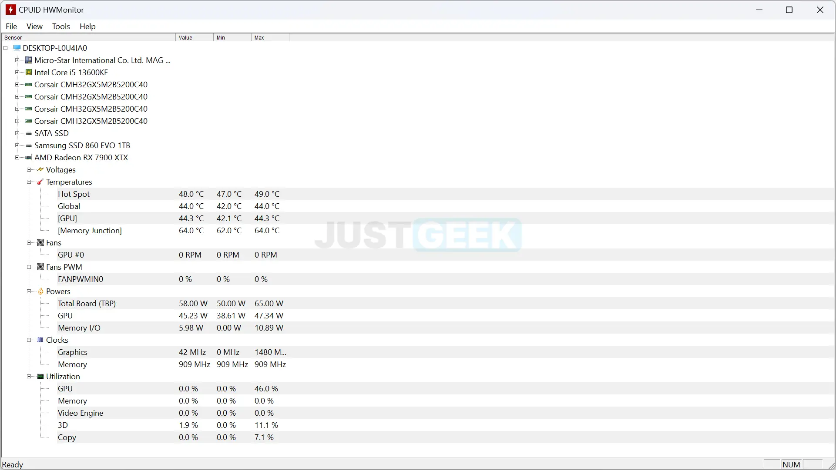Open the View menu

34,26
